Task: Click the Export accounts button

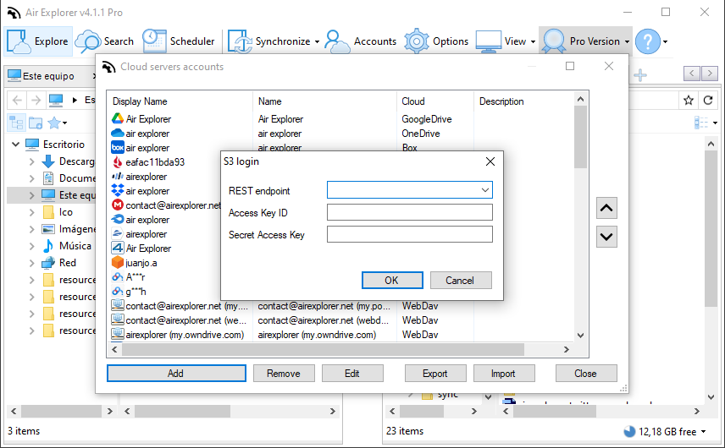Action: (435, 374)
